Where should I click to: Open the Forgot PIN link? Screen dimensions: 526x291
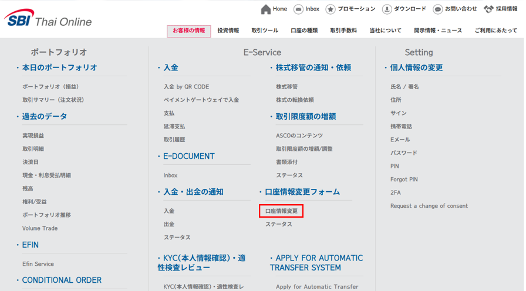click(404, 180)
